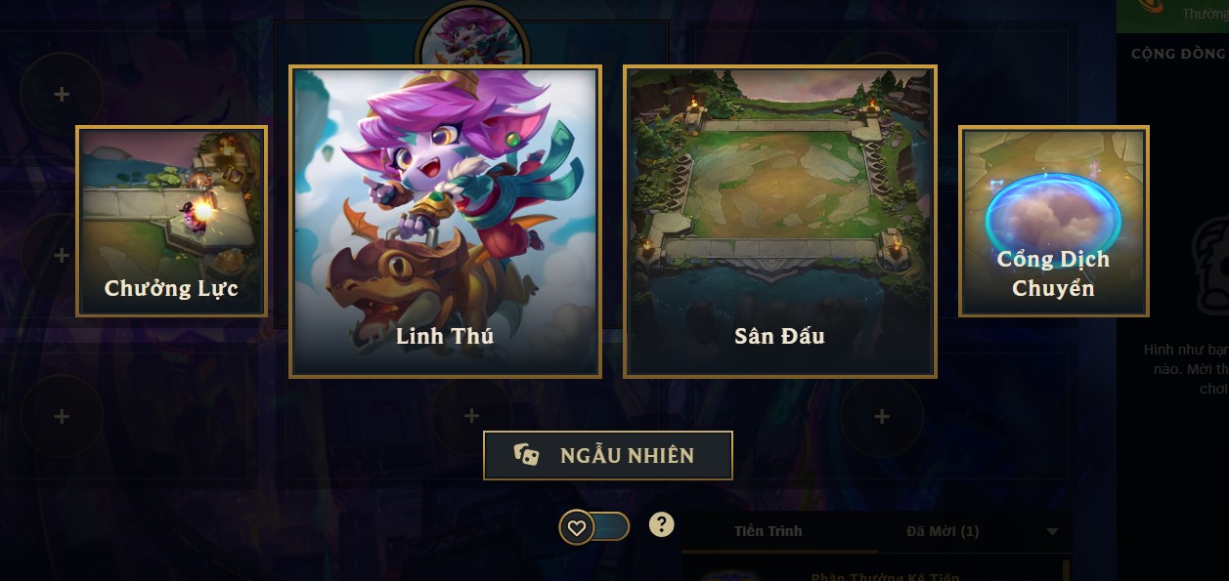Expand the dropdown arrow beside Đã Mời

(1052, 532)
